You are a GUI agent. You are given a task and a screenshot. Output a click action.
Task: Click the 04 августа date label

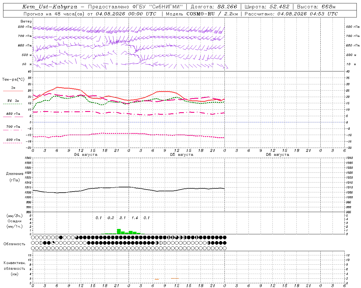86,155
